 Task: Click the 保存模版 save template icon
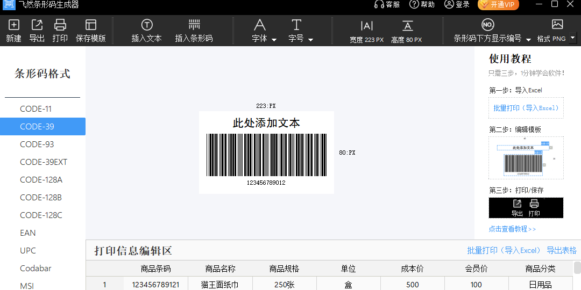pos(91,25)
